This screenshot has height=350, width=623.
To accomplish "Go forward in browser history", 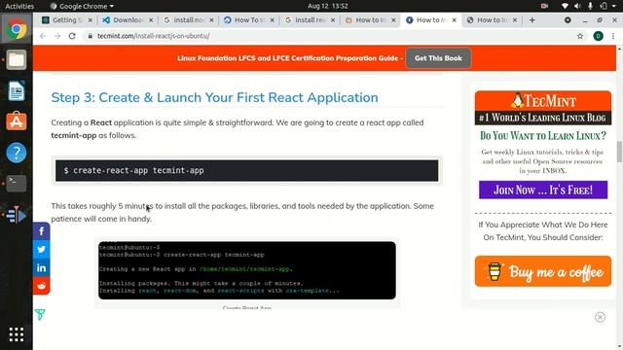I will [x=57, y=36].
